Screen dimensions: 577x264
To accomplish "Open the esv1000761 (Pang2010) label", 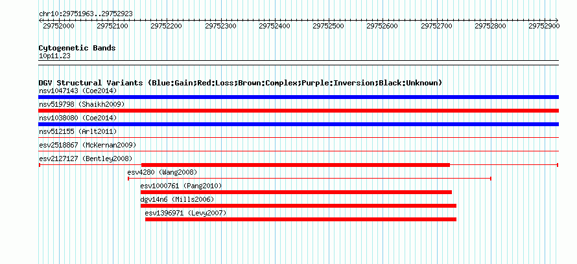I will point(181,186).
